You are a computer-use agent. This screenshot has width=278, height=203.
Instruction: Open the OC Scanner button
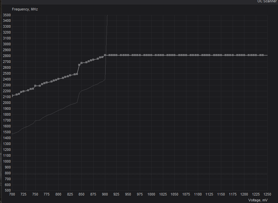[267, 1]
